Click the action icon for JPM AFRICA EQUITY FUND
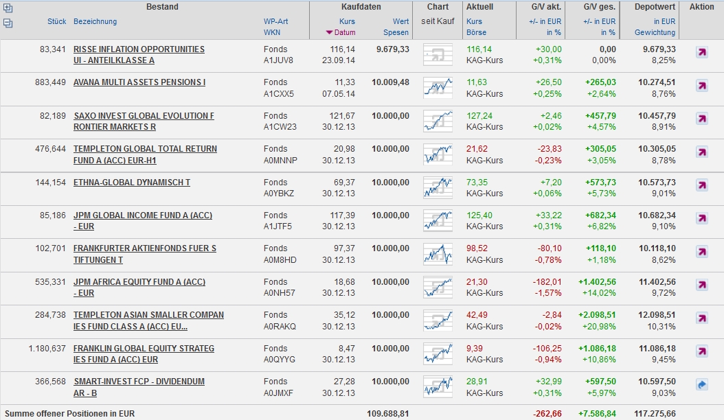 701,285
